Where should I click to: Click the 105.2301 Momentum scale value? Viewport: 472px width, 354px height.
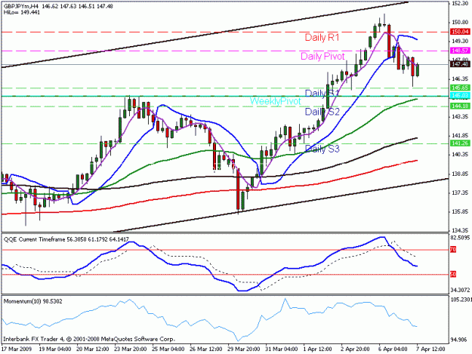pos(461,300)
